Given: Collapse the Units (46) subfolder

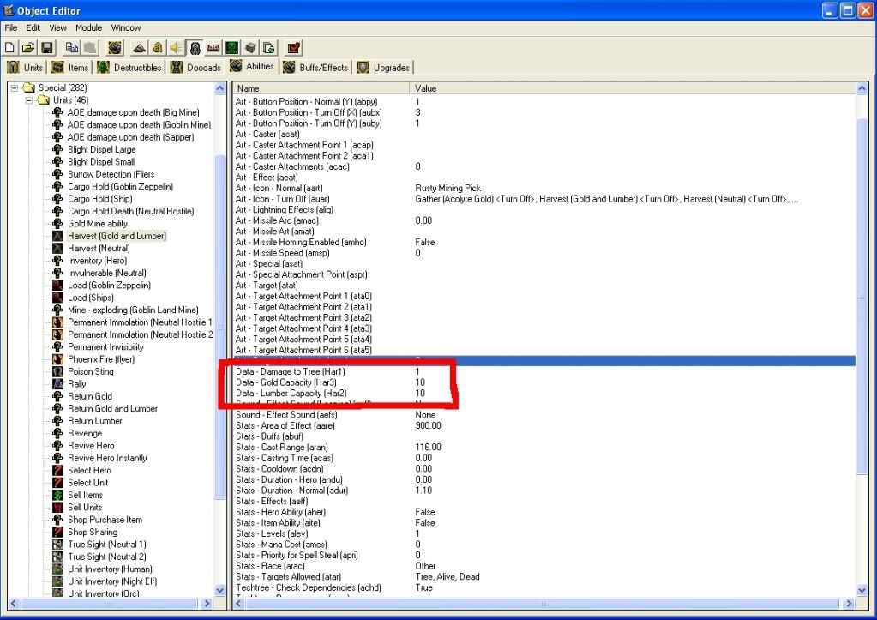Looking at the screenshot, I should click(x=29, y=100).
